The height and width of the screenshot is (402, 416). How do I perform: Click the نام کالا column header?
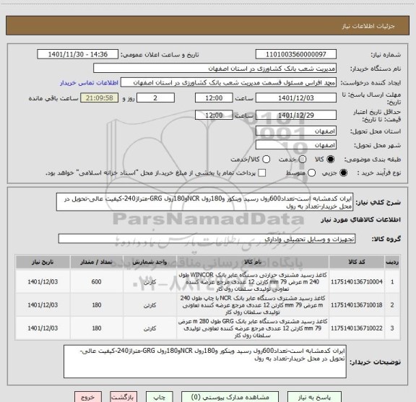(253, 262)
